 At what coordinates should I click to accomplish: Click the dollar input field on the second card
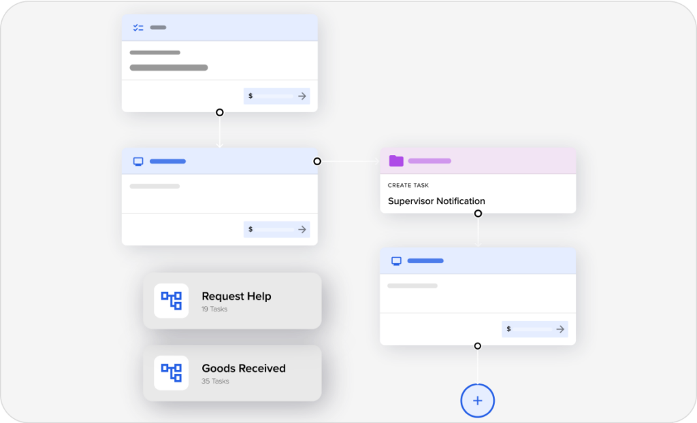point(276,229)
